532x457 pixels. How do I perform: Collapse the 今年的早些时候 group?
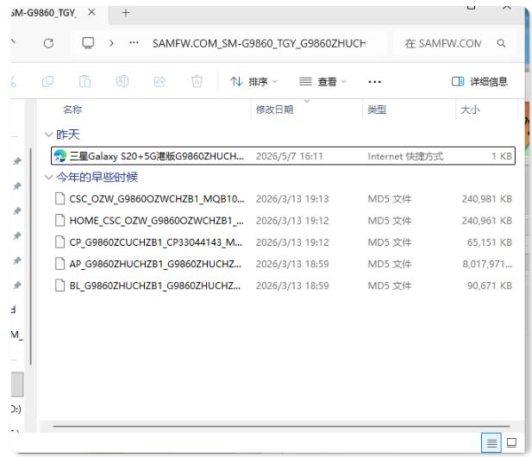48,177
